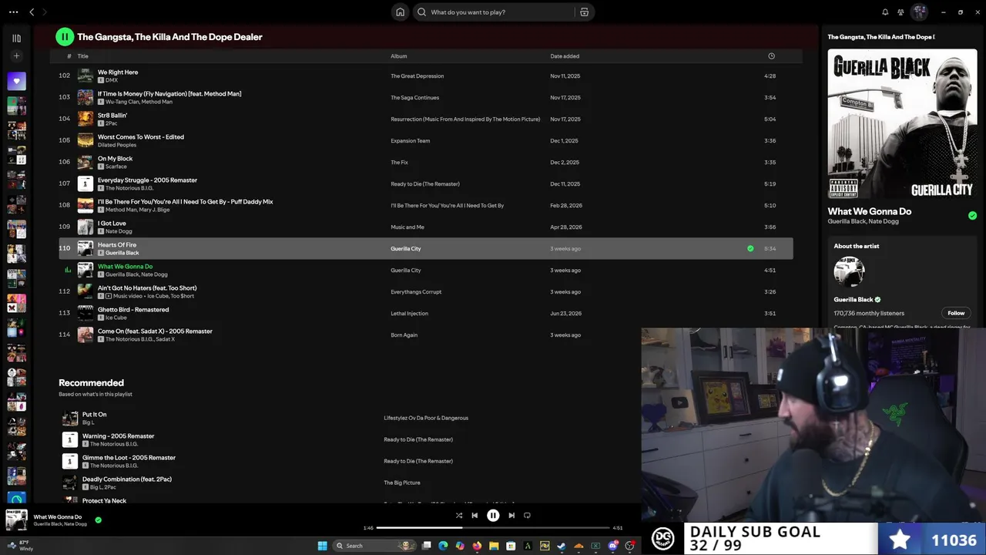The width and height of the screenshot is (986, 555).
Task: Toggle saved checkmark under Guerilla City album art
Action: point(972,216)
